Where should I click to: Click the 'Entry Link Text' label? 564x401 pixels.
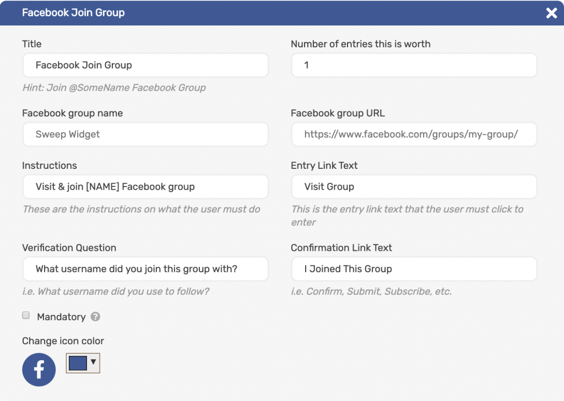tap(324, 166)
